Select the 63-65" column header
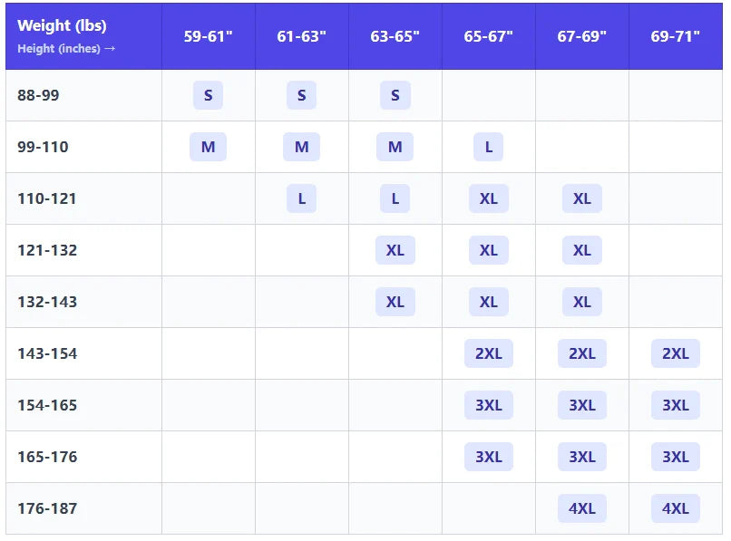 [x=395, y=36]
